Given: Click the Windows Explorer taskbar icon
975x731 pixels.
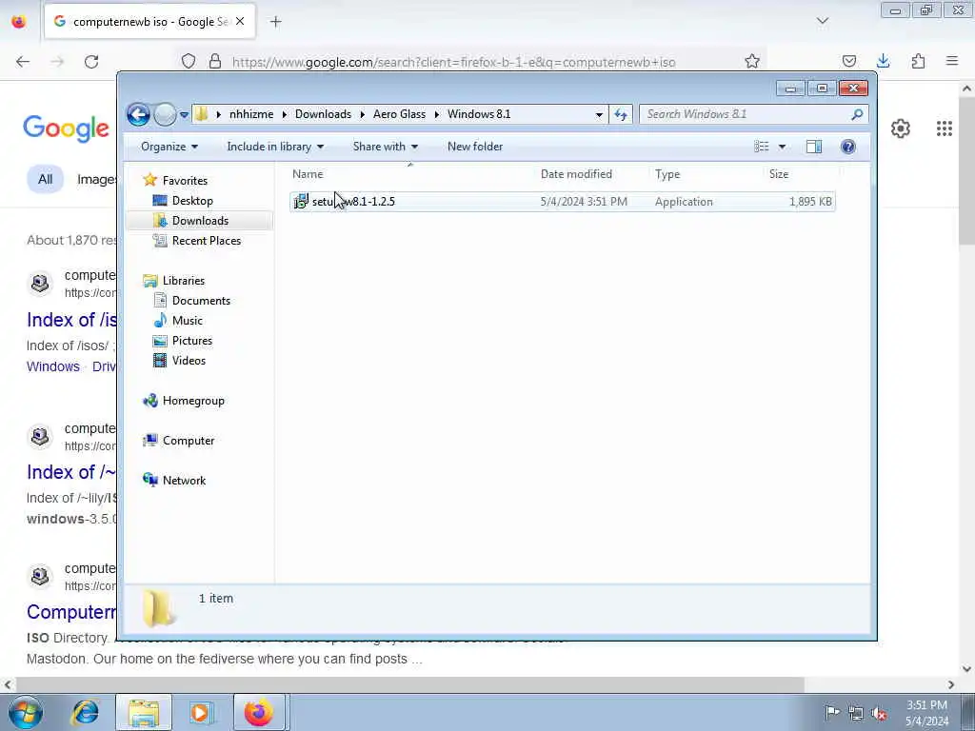Looking at the screenshot, I should click(144, 712).
